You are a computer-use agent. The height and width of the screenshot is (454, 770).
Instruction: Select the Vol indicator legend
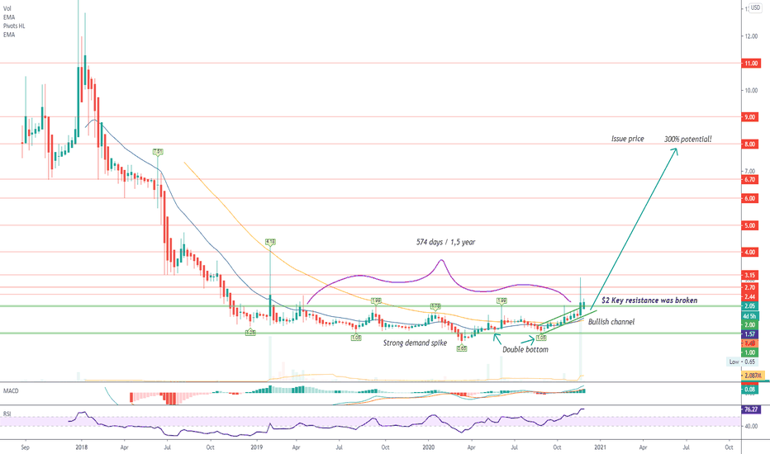pos(7,9)
